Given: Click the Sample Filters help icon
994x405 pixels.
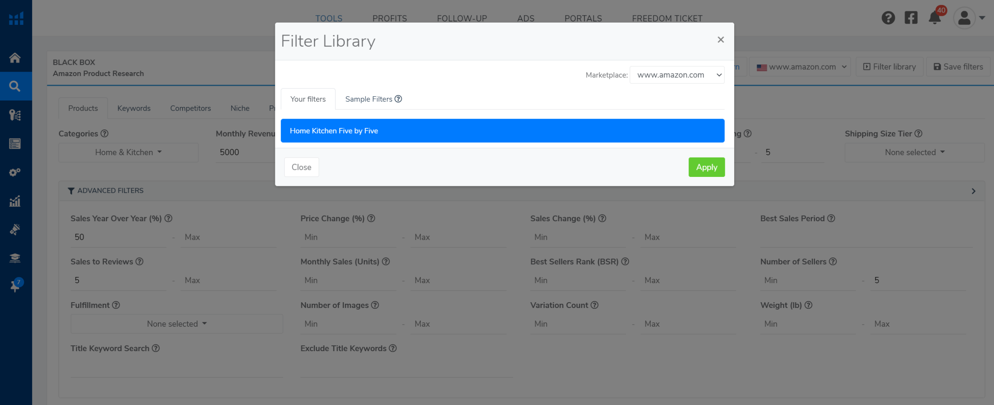Looking at the screenshot, I should pyautogui.click(x=398, y=99).
